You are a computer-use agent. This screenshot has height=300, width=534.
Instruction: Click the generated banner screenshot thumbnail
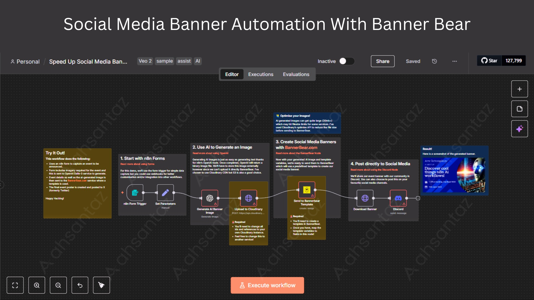(454, 175)
